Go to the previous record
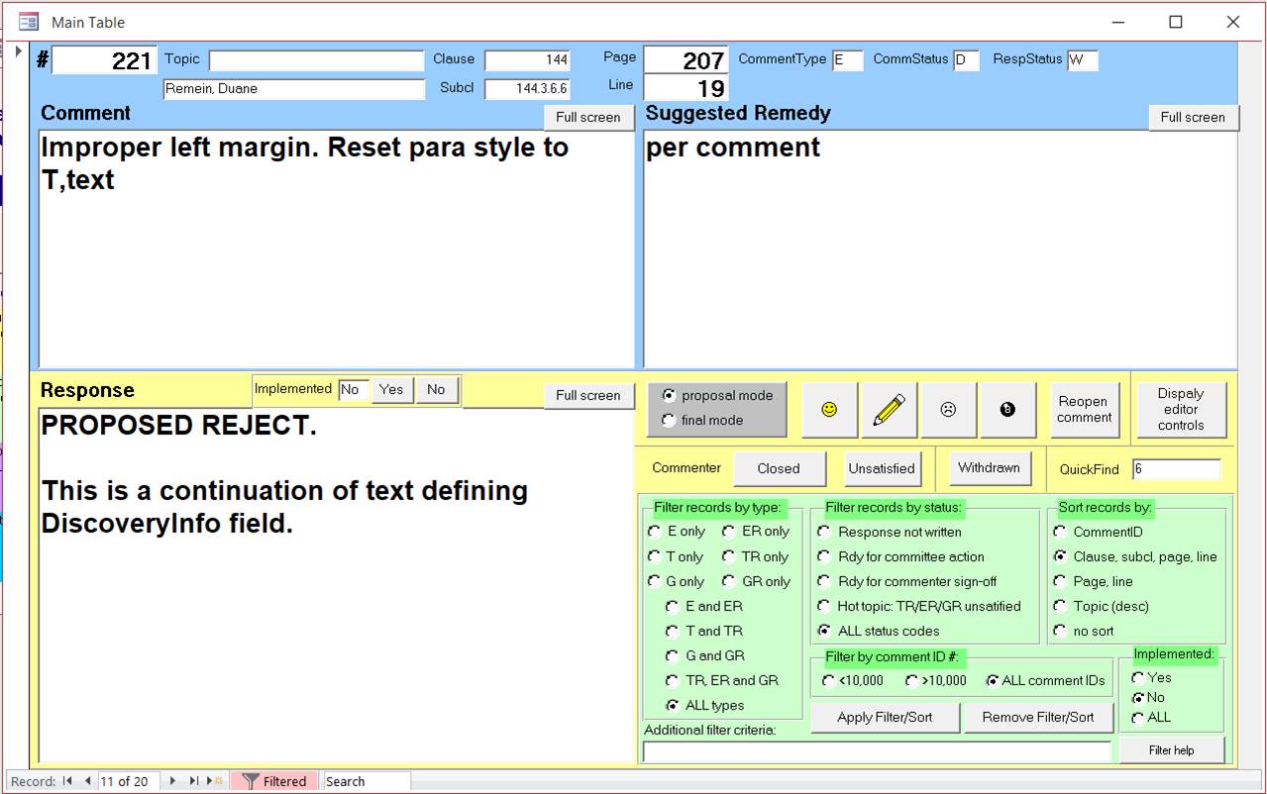The image size is (1267, 794). (87, 781)
